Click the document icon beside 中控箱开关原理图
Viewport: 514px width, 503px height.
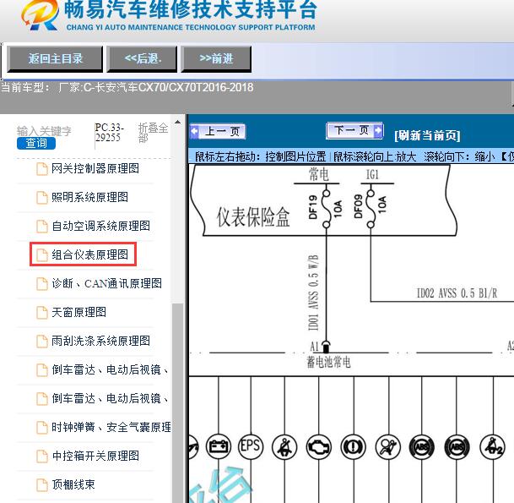[x=41, y=456]
